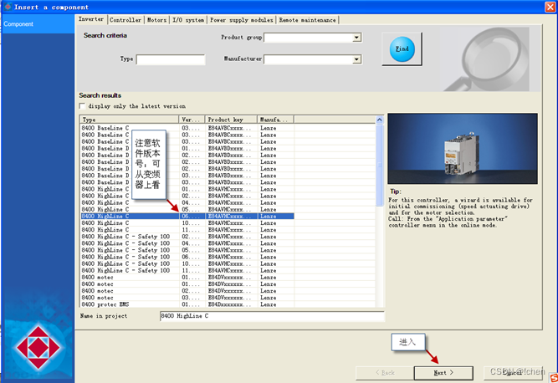
Task: Click the dialog title bar icon
Action: (x=8, y=7)
